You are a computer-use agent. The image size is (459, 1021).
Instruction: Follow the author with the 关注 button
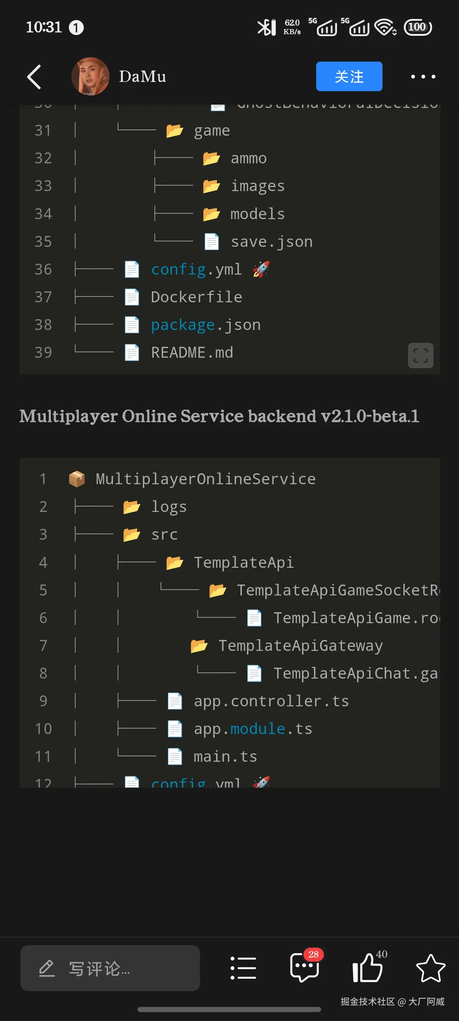pyautogui.click(x=349, y=77)
